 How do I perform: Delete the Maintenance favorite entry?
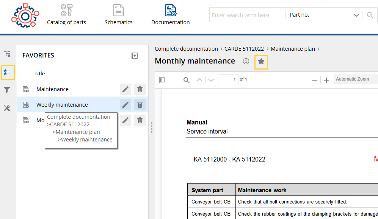(140, 89)
